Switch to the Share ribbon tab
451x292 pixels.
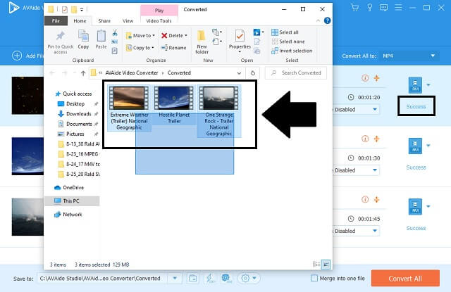pos(104,20)
